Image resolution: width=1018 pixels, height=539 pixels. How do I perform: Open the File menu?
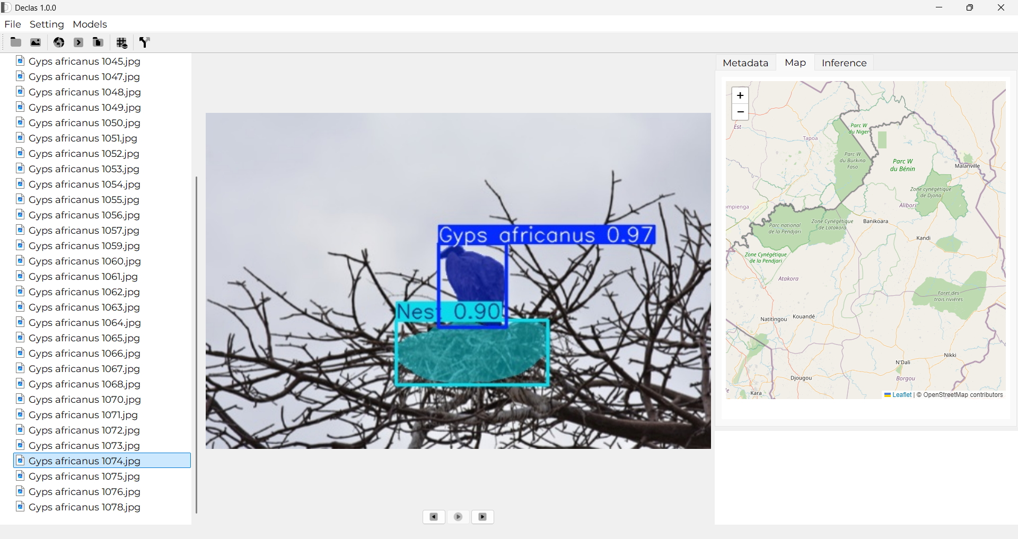coord(13,24)
